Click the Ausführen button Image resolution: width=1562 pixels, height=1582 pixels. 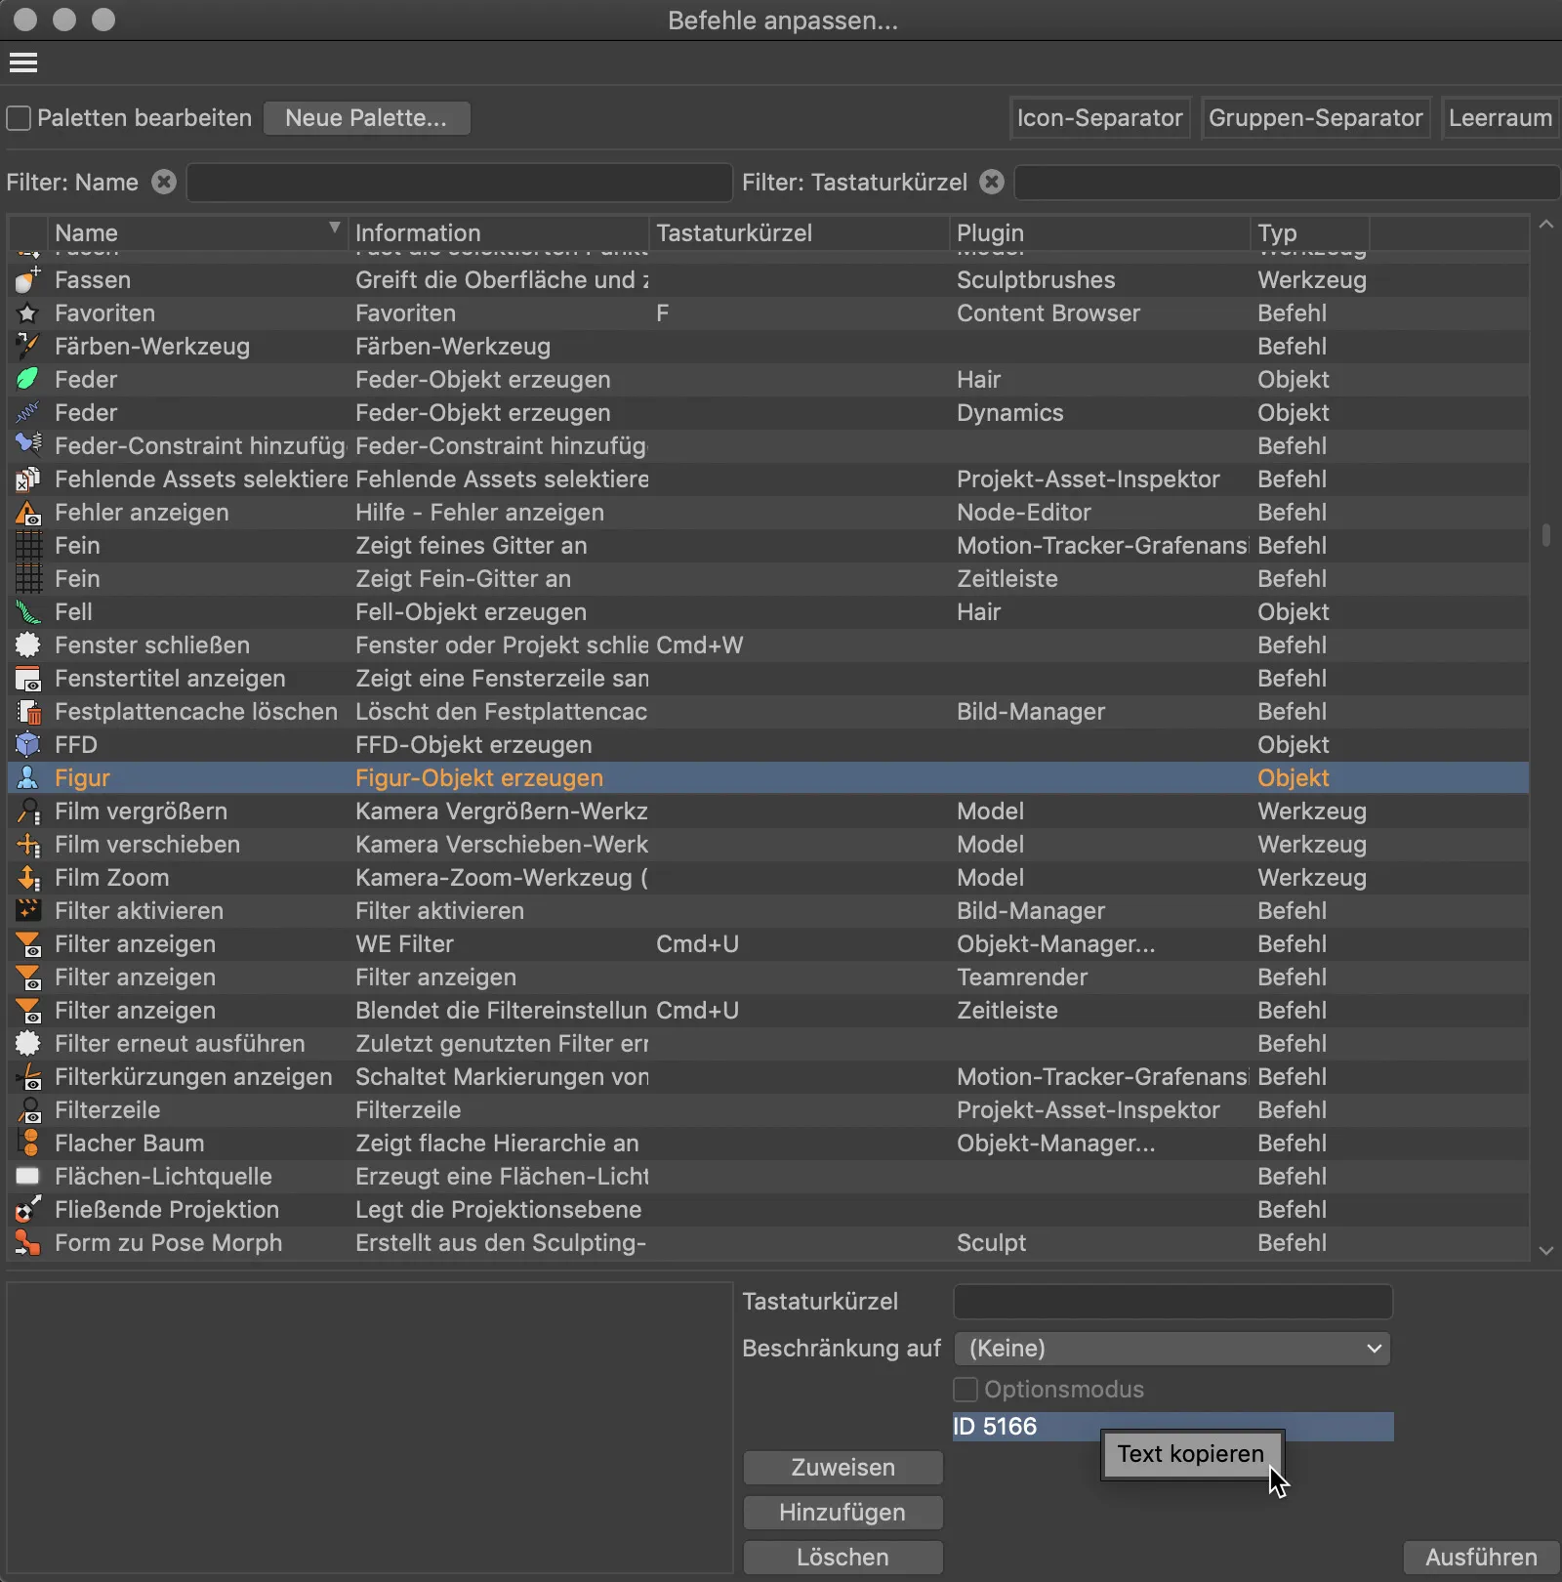tap(1480, 1557)
